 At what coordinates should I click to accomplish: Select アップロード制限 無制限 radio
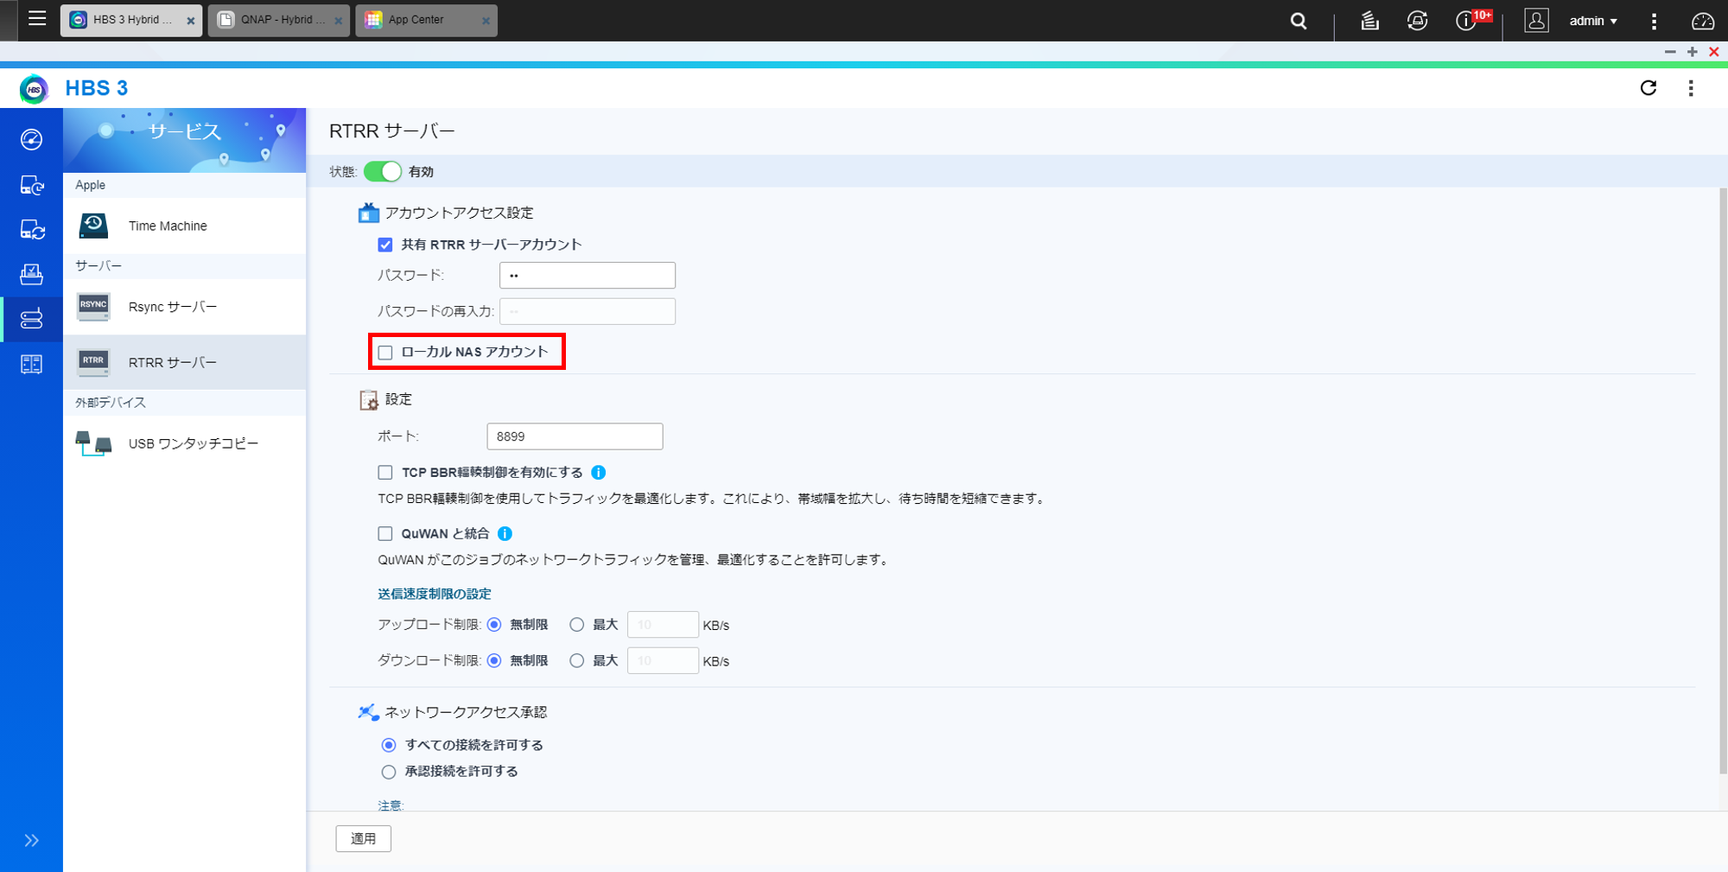pyautogui.click(x=494, y=624)
